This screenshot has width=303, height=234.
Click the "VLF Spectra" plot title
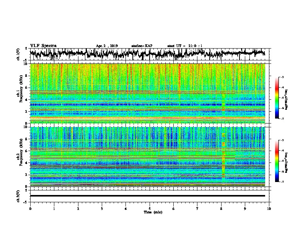pos(43,46)
